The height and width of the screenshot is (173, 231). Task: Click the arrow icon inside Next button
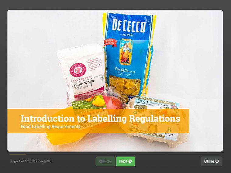(x=130, y=161)
